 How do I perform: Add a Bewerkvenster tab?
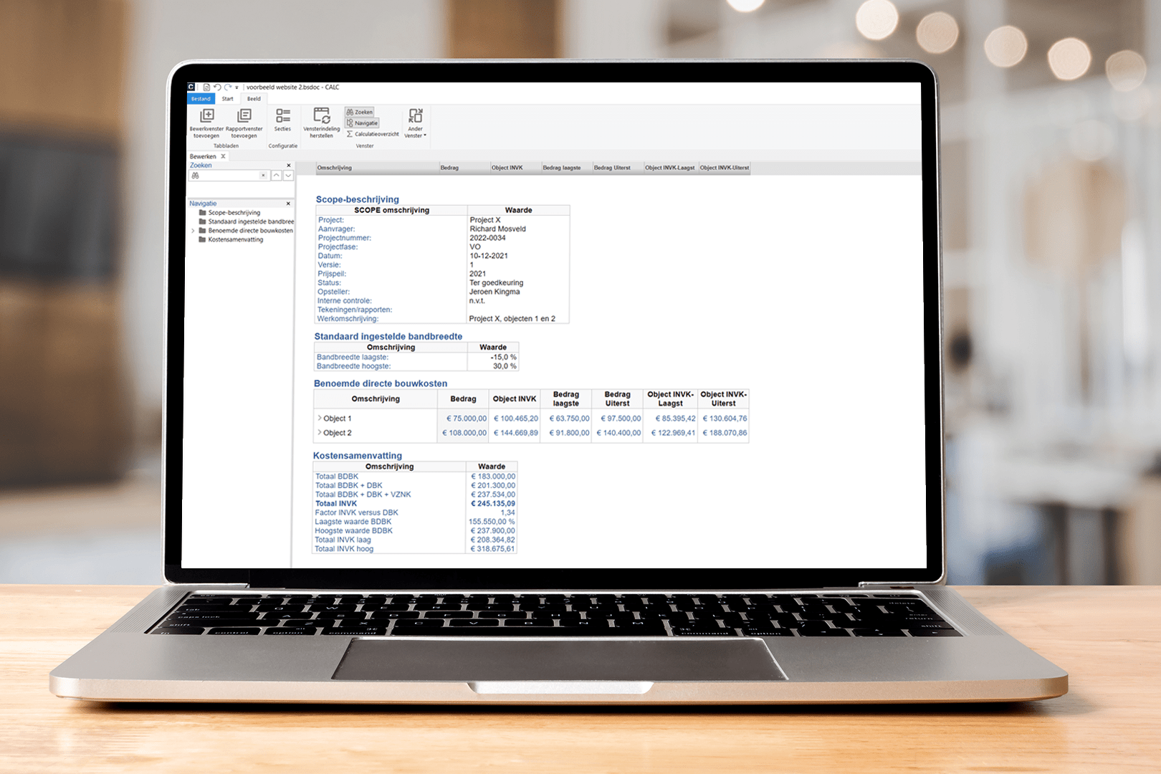point(206,123)
